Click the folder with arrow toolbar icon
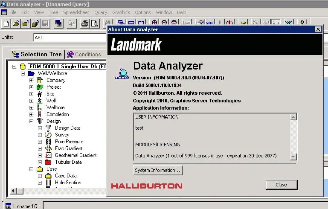The image size is (328, 209). tap(26, 23)
